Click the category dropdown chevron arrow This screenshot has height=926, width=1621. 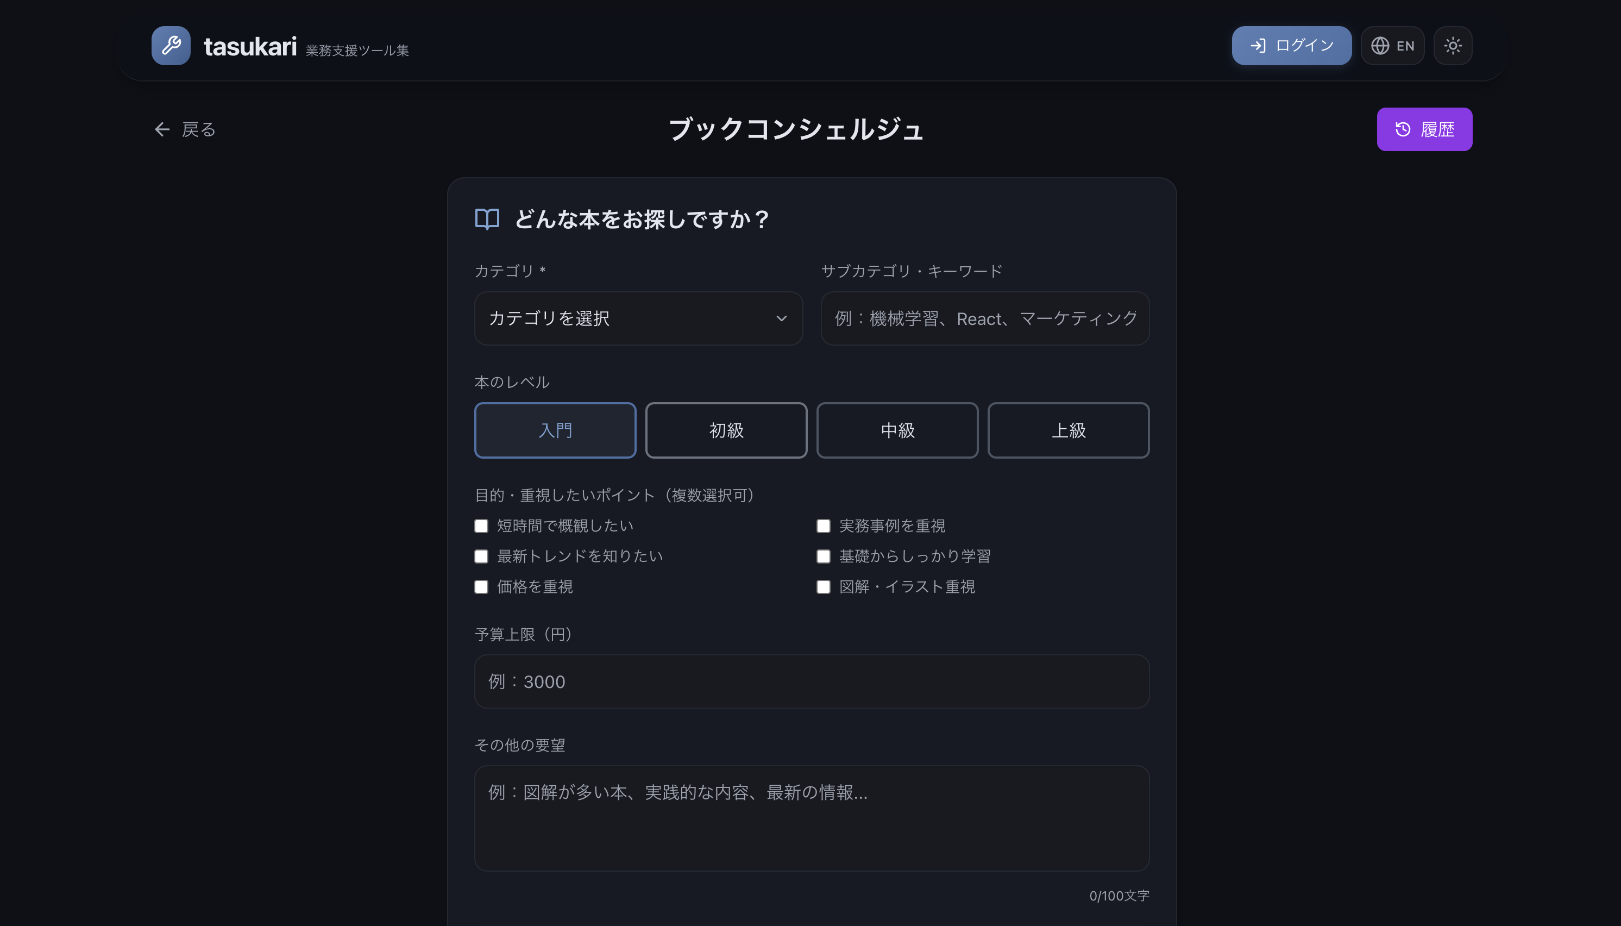(781, 318)
